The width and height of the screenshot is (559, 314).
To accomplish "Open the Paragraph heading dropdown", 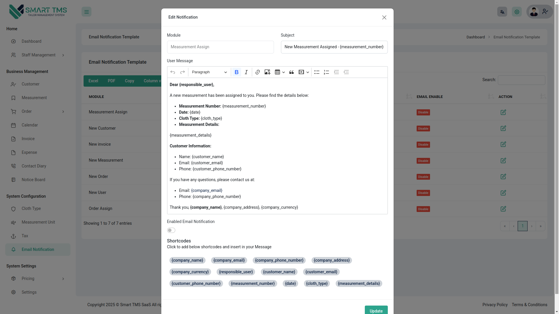I will [209, 72].
